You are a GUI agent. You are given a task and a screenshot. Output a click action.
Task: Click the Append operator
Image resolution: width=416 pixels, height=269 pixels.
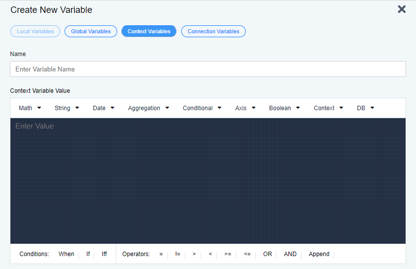[x=319, y=254]
